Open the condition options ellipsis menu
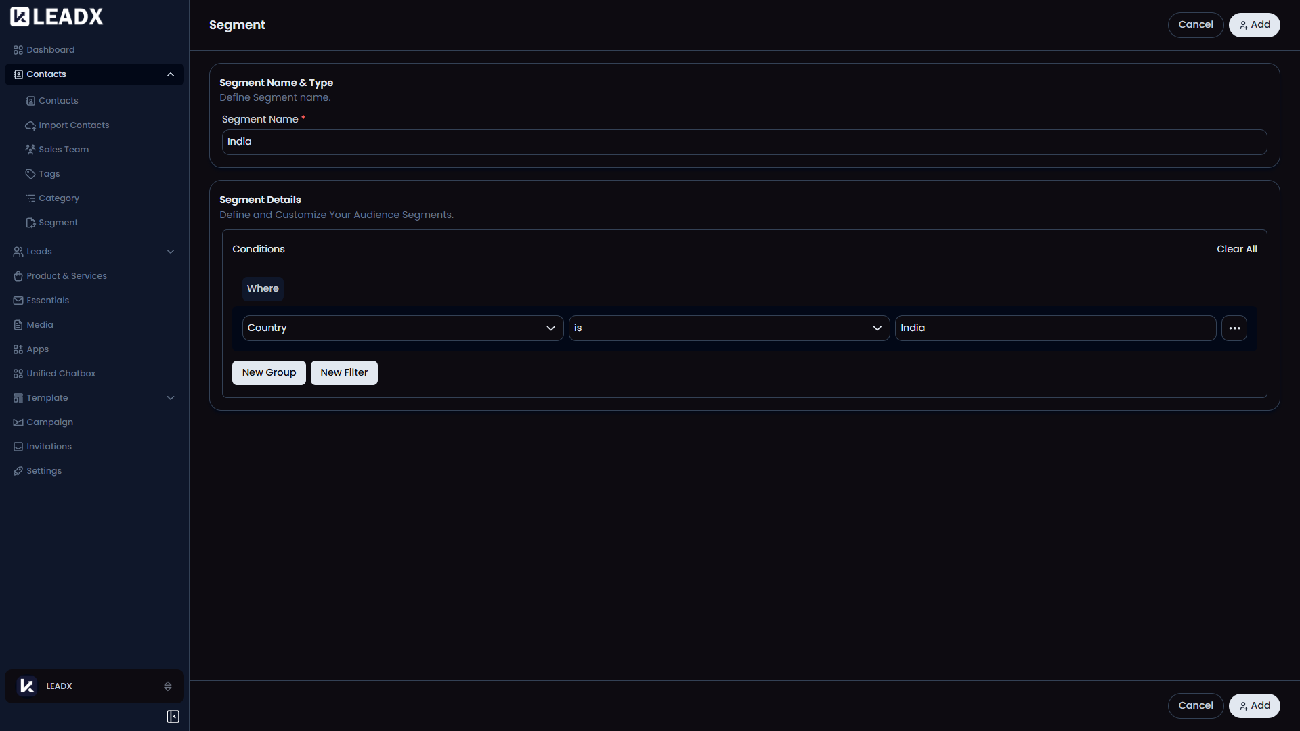This screenshot has width=1300, height=731. (1234, 328)
